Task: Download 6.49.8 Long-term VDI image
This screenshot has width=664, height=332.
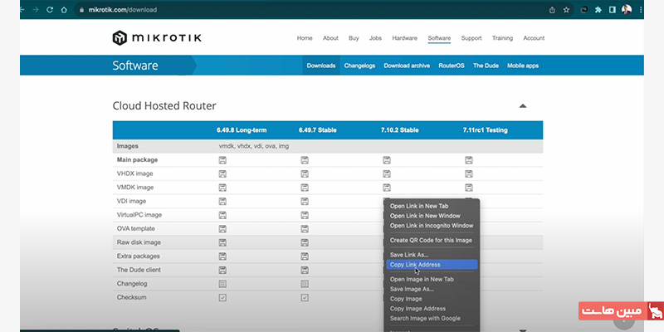Action: [x=222, y=201]
